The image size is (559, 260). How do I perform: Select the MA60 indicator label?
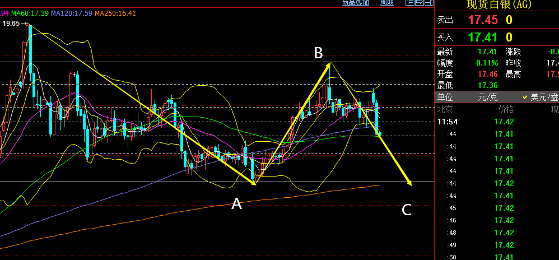(30, 13)
